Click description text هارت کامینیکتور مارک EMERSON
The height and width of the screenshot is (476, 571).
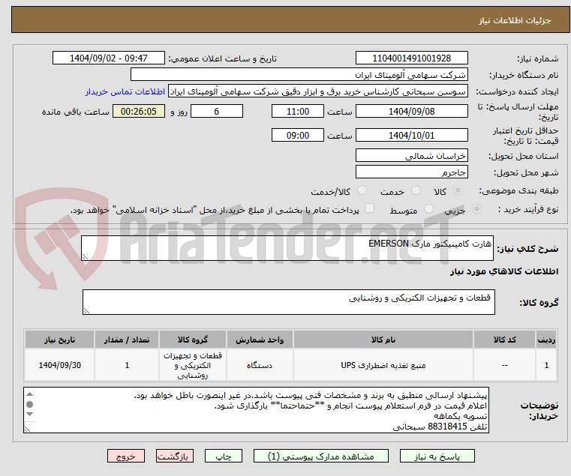[430, 244]
